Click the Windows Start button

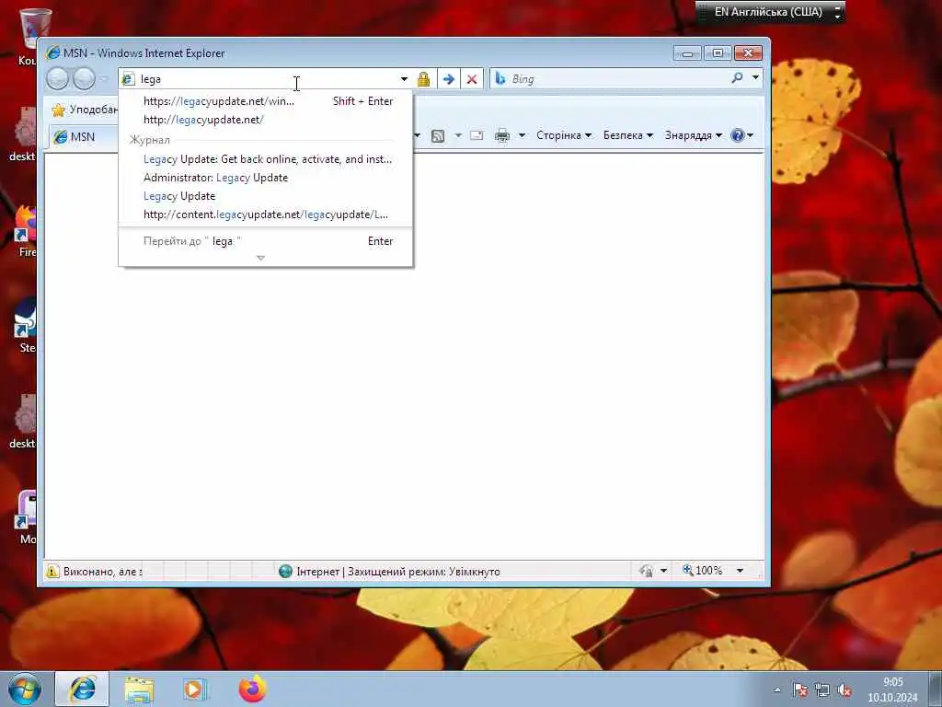[x=25, y=689]
